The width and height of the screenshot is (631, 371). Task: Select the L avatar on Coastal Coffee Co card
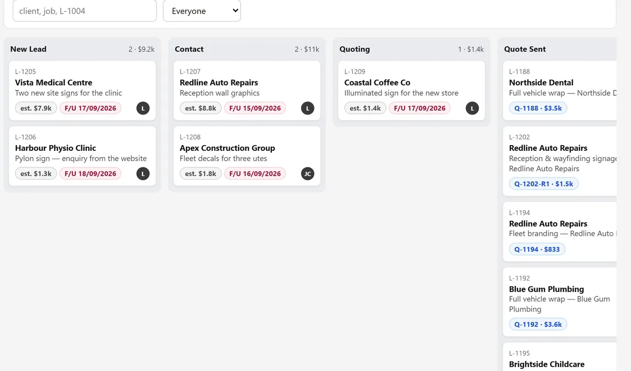click(472, 108)
